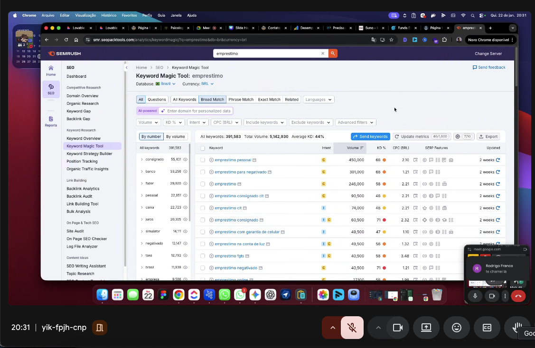Toggle the microphone in Google Meet bar
The image size is (535, 348).
352,328
